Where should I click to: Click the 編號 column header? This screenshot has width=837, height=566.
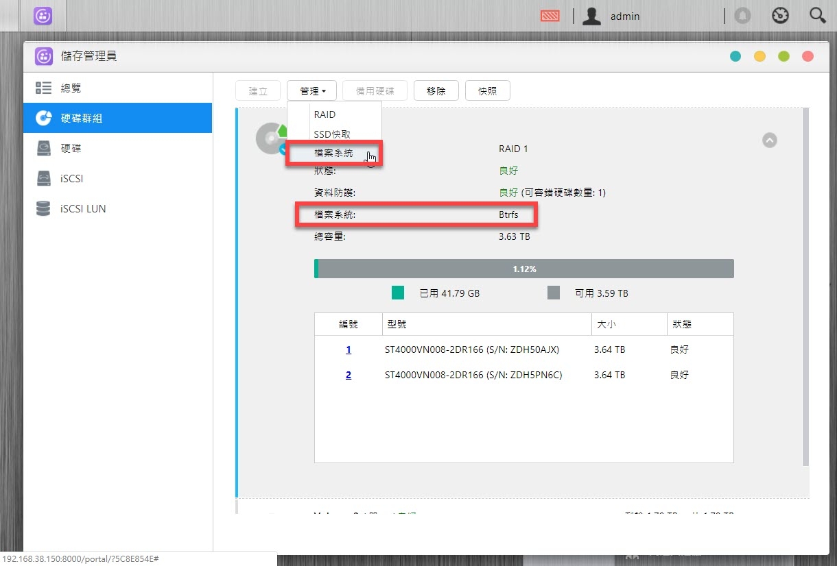pyautogui.click(x=349, y=324)
